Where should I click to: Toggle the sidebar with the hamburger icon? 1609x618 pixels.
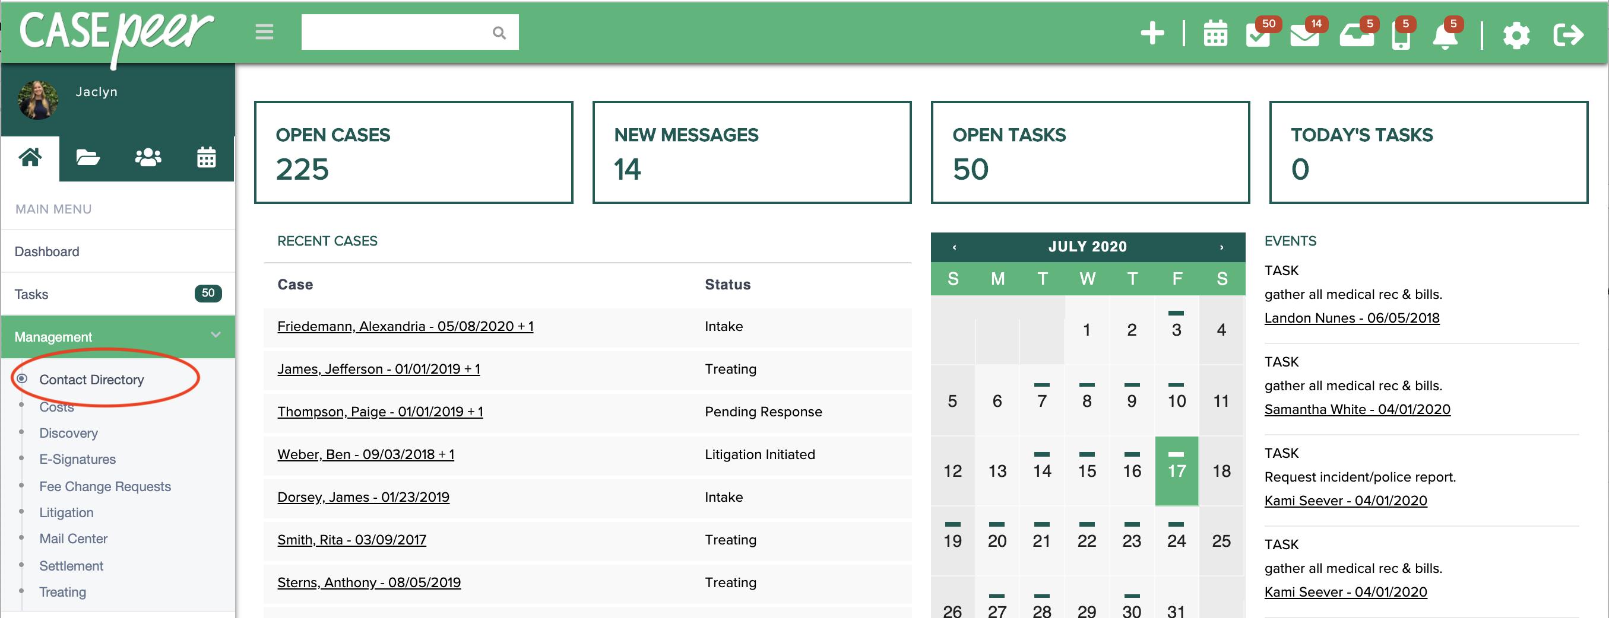coord(264,31)
